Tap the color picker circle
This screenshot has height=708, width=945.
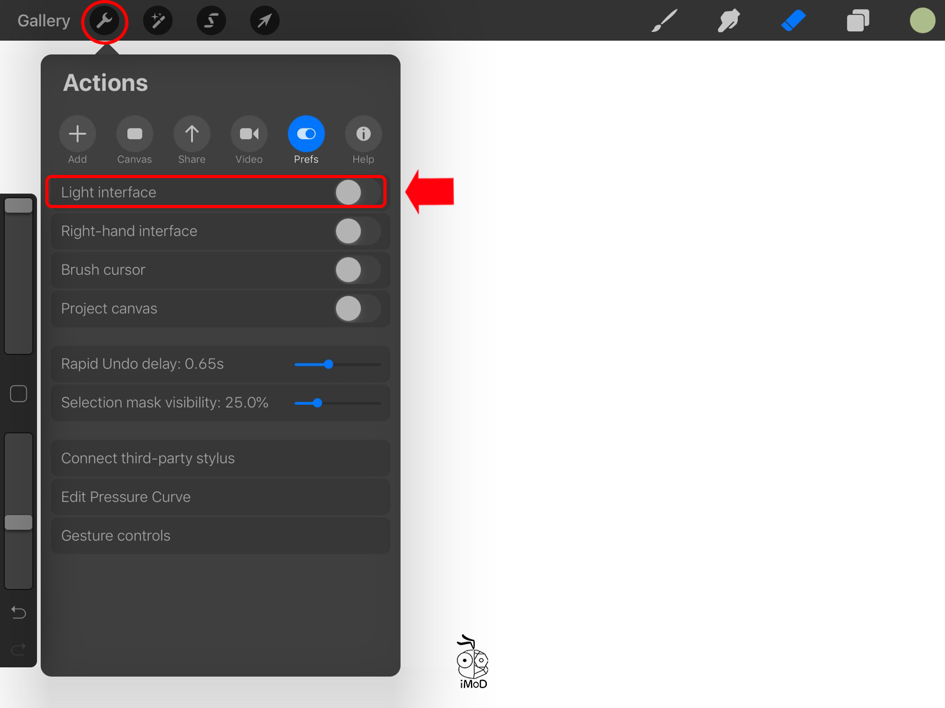(x=922, y=20)
